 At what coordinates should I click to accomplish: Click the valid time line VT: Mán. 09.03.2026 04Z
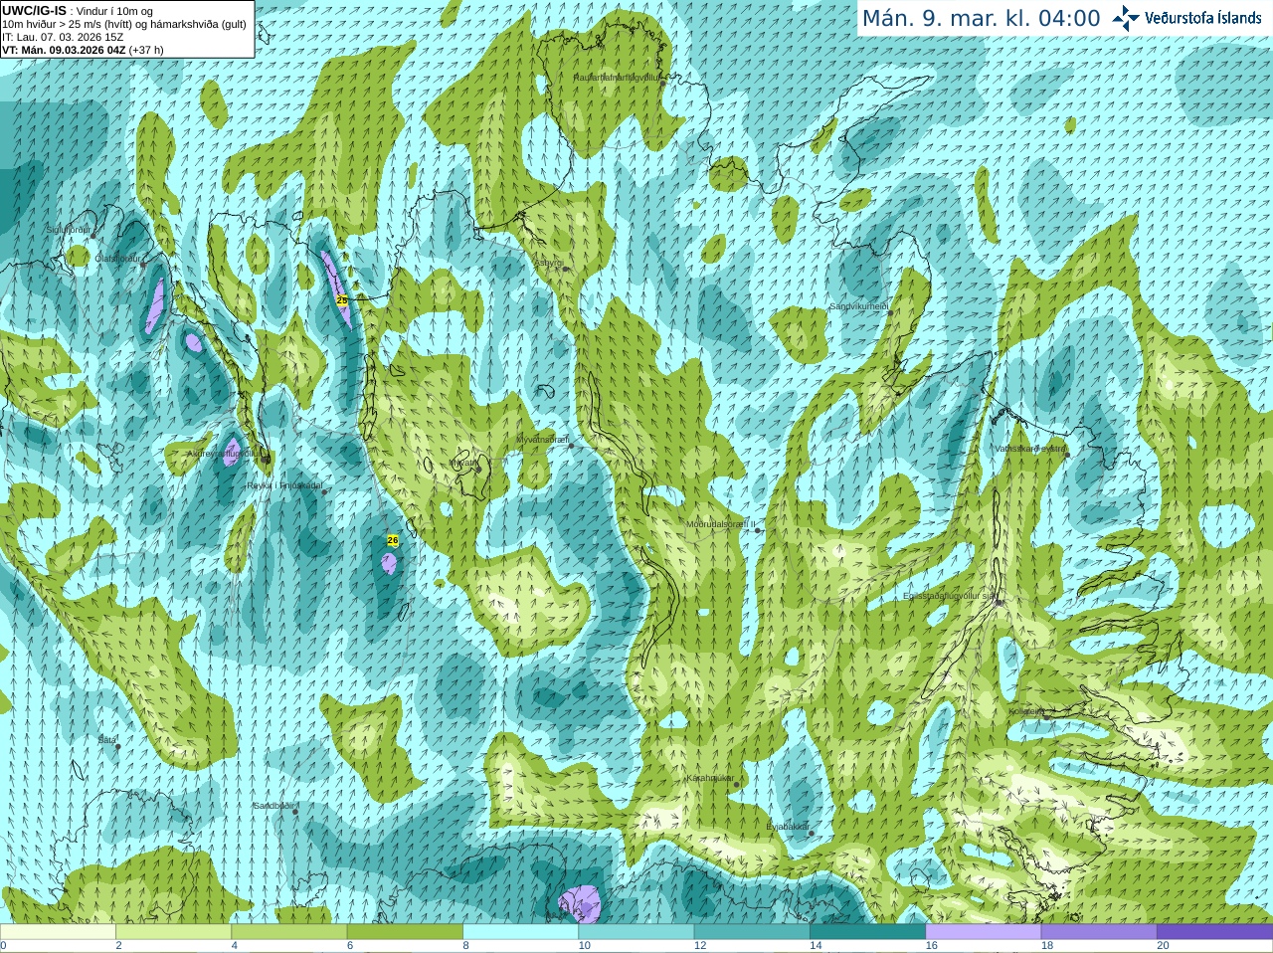click(x=64, y=50)
